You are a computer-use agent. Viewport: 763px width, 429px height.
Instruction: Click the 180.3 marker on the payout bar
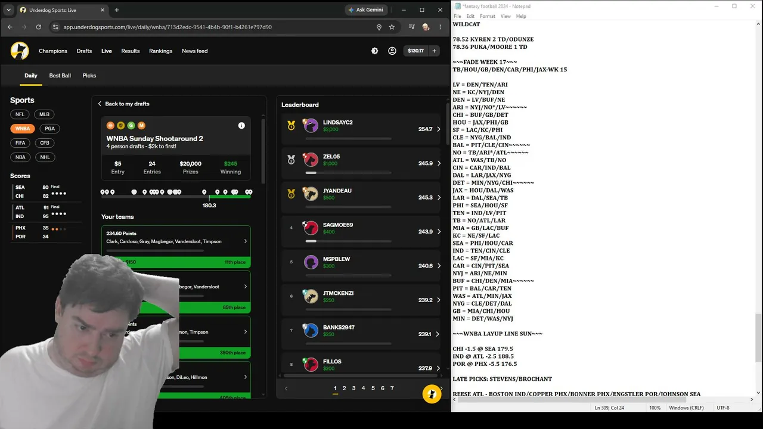point(209,206)
